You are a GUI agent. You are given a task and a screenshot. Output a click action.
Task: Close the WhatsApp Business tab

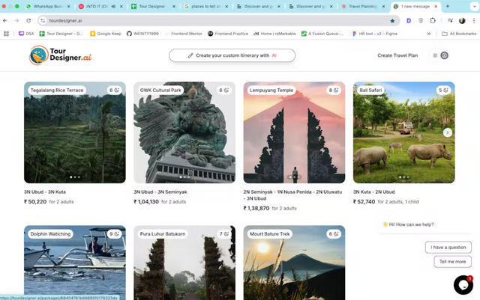tap(68, 6)
